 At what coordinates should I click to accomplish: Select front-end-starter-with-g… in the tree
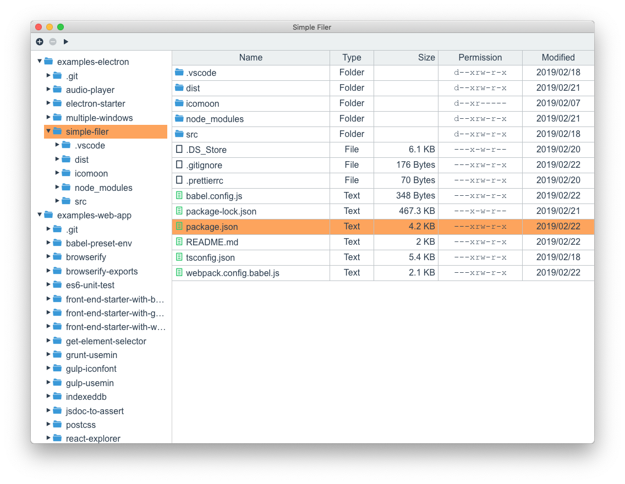tap(115, 313)
